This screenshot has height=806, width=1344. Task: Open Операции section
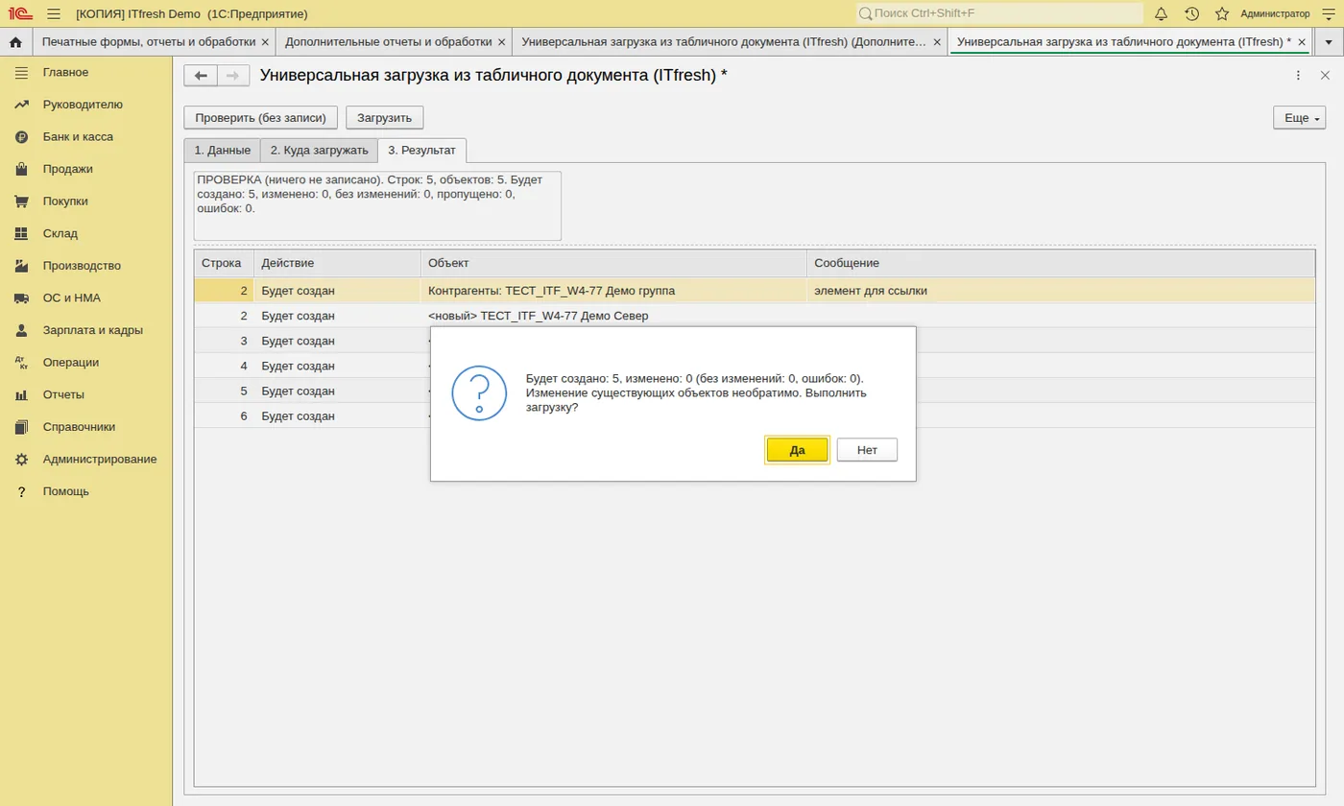[70, 362]
